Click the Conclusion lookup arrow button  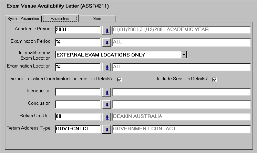107,105
